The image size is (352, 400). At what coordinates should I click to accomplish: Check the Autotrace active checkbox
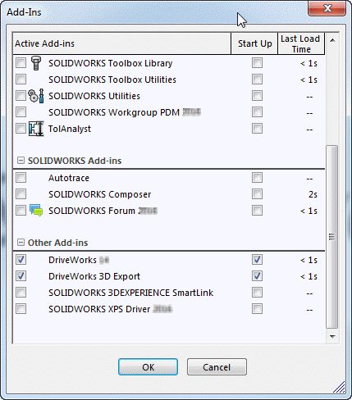[21, 178]
